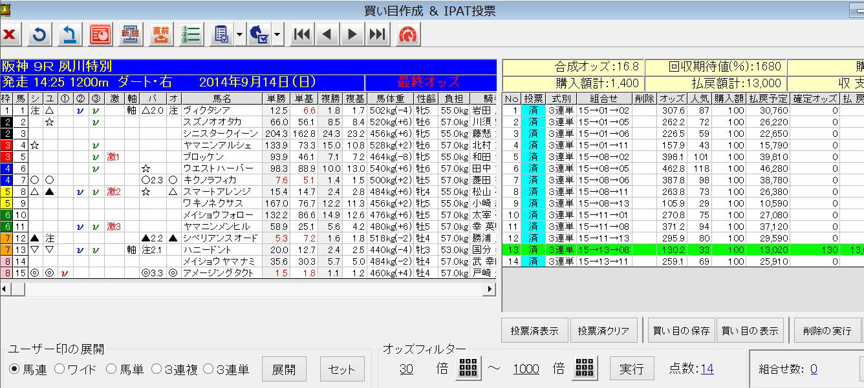Click left arrow of horse table scrollbar
This screenshot has height=388, width=864.
coord(5,290)
